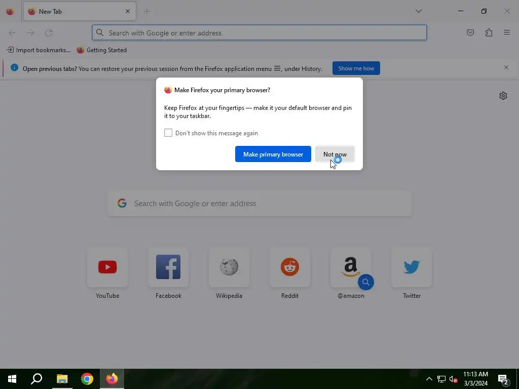The width and height of the screenshot is (519, 389).
Task: Open new tab personalize gear icon
Action: (x=503, y=96)
